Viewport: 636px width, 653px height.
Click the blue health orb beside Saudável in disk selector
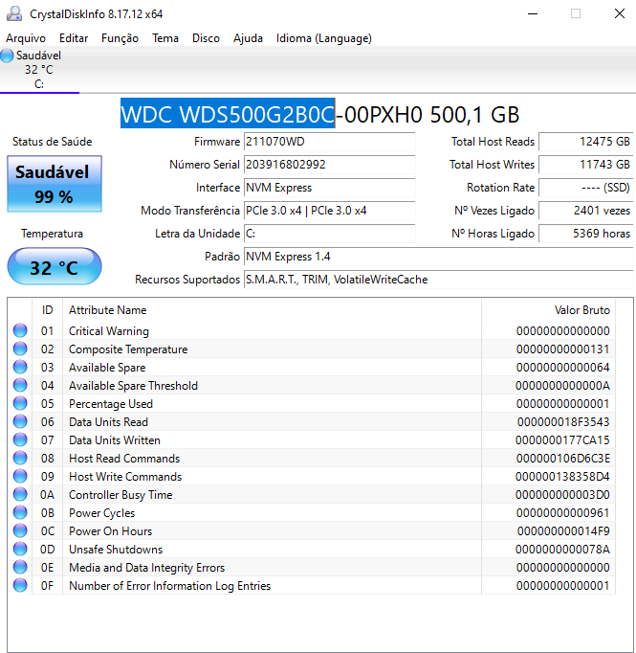pos(7,56)
